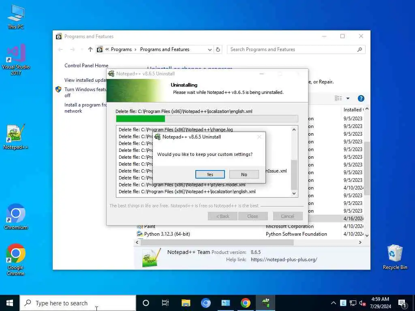This screenshot has height=311, width=415.
Task: Open the Notepad++ desktop shortcut
Action: (16, 137)
